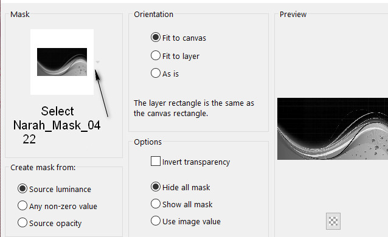Open the mask picker dropdown arrow
388x237 pixels.
98,62
